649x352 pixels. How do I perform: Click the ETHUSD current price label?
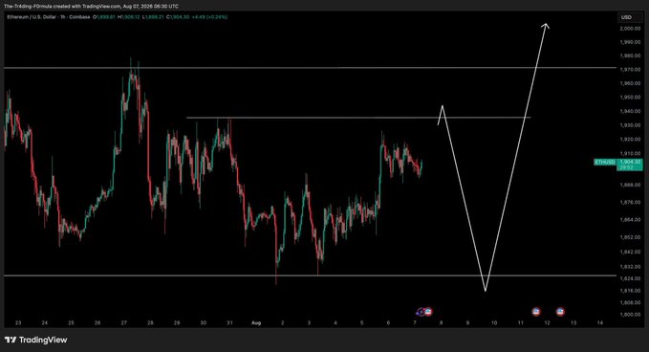pos(618,165)
